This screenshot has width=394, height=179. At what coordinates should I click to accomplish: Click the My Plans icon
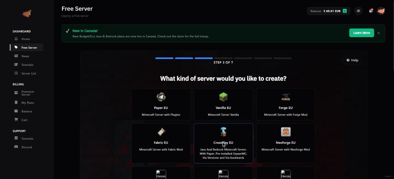16,102
